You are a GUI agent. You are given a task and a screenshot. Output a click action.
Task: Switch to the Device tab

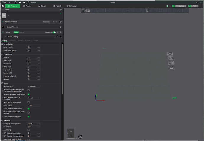(42, 6)
